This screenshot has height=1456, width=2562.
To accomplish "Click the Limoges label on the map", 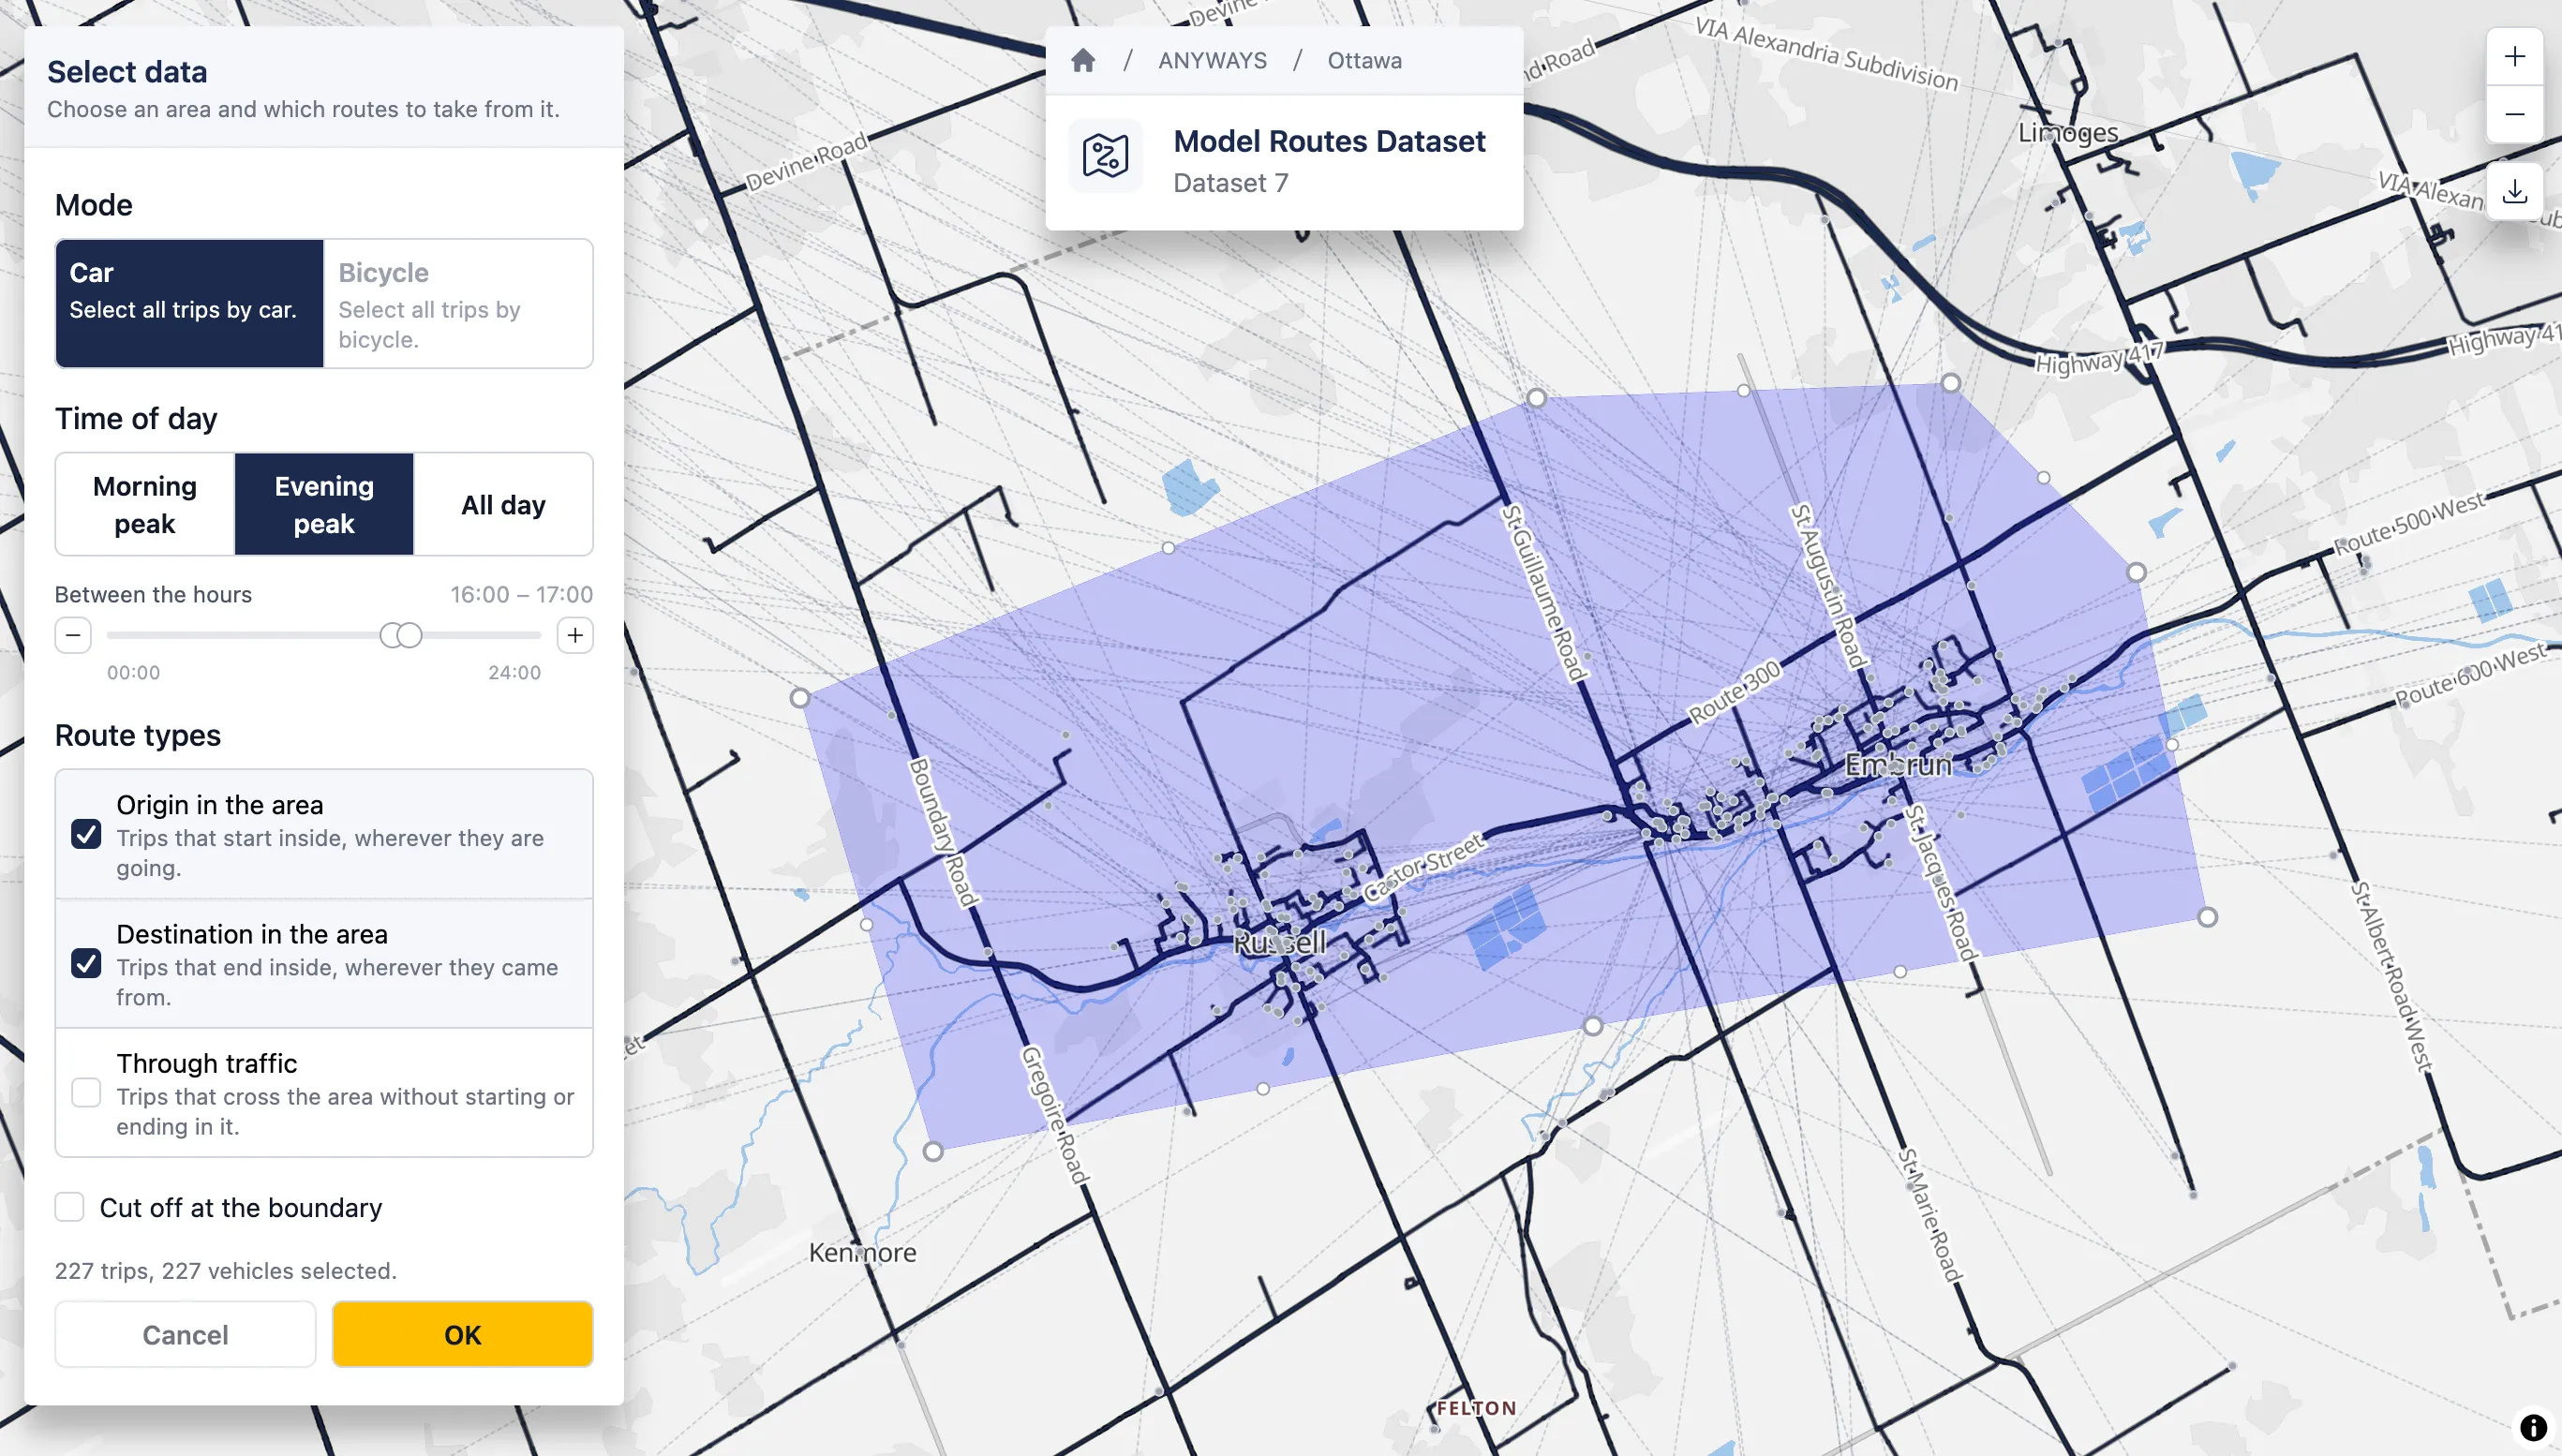I will (2067, 132).
